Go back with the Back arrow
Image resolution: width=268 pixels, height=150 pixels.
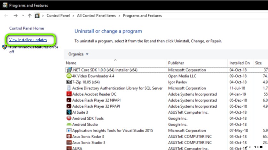tap(6, 16)
